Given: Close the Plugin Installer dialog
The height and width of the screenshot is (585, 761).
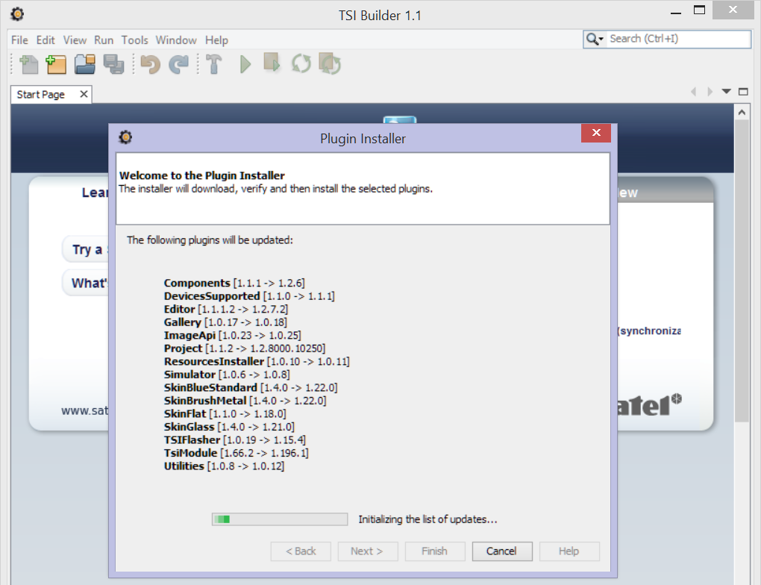Looking at the screenshot, I should pos(596,133).
